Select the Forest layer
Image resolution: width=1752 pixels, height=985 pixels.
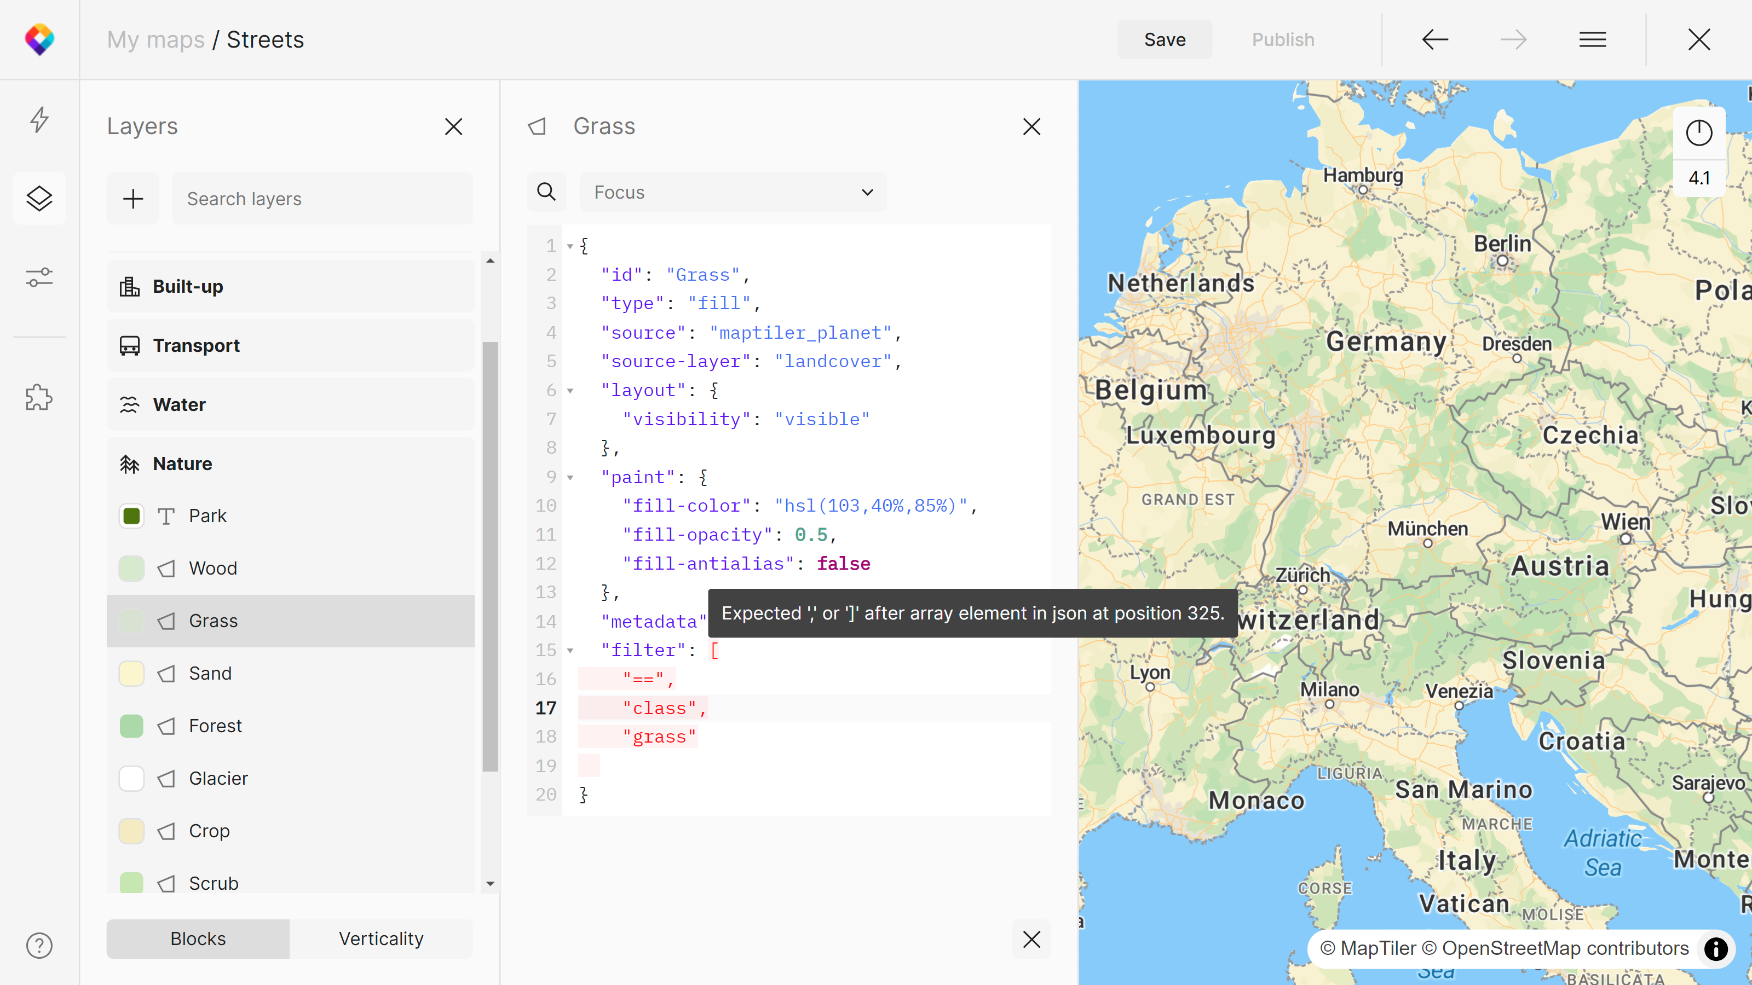tap(216, 726)
